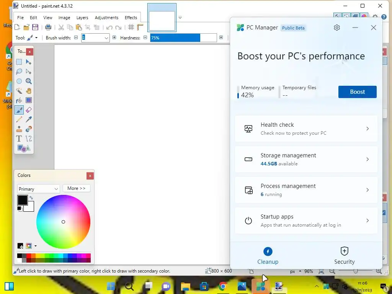
Task: Open the Layers menu
Action: [x=82, y=18]
